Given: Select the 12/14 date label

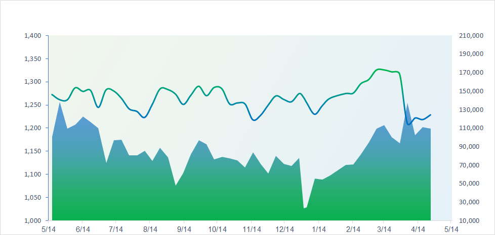Looking at the screenshot, I should pos(284,228).
